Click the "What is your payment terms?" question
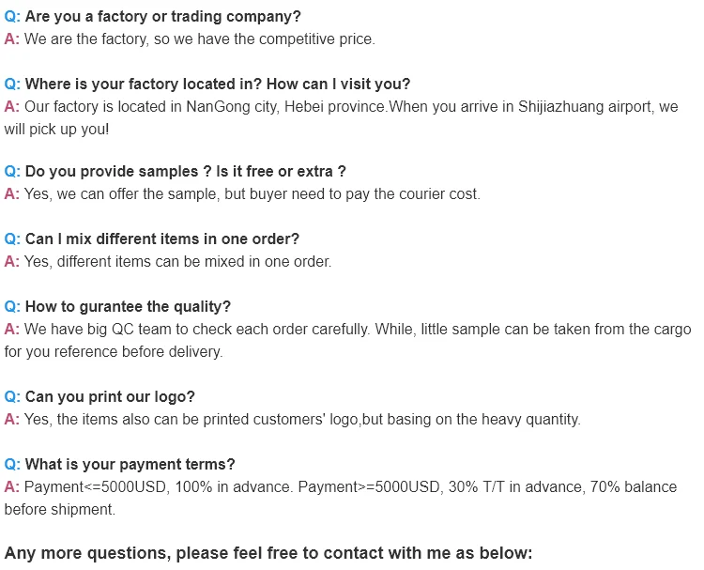This screenshot has width=704, height=570. click(130, 464)
